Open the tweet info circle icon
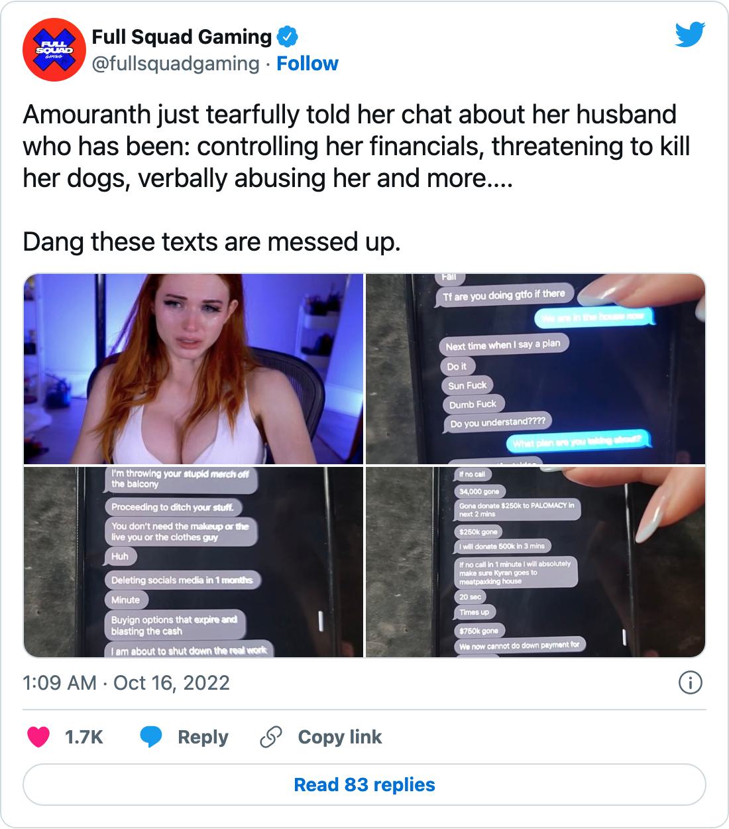 pyautogui.click(x=691, y=682)
